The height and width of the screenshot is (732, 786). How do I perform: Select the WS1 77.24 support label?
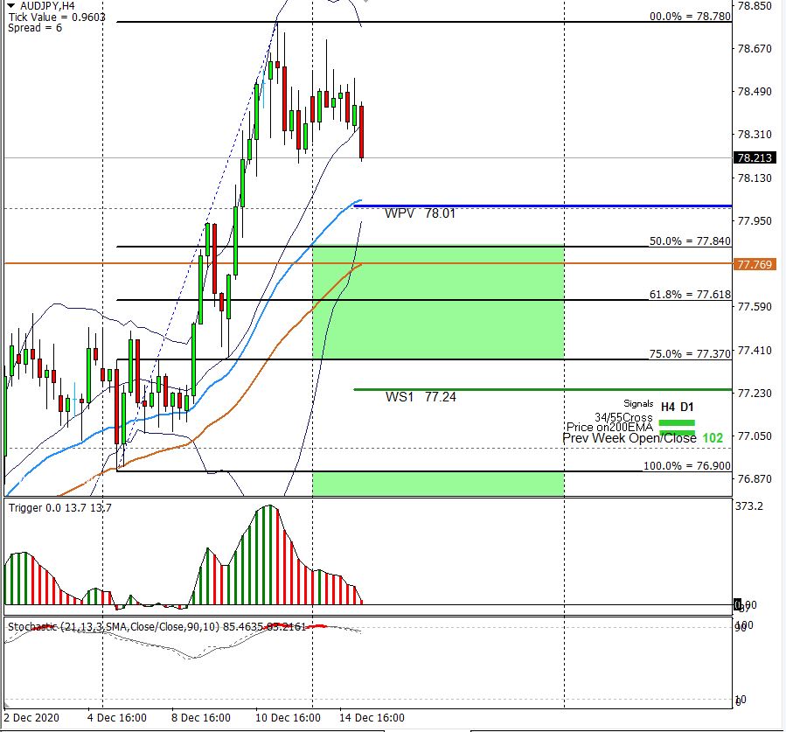tap(421, 397)
